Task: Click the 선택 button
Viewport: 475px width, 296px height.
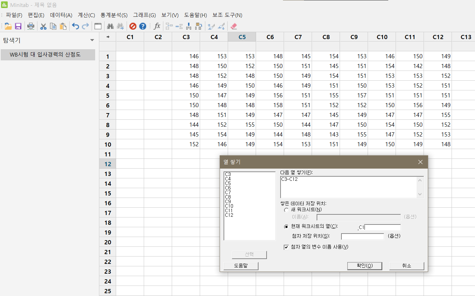Action: pyautogui.click(x=249, y=254)
